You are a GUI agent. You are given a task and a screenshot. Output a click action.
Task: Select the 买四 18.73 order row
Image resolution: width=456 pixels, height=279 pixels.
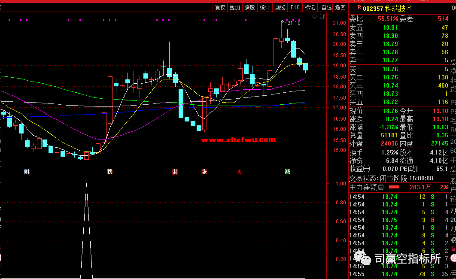coord(399,94)
